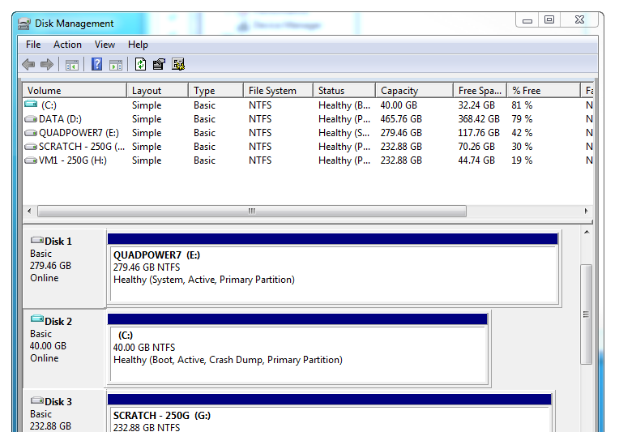Click the disk pane vertical scrollbar thumb
This screenshot has height=432, width=619.
[x=587, y=314]
